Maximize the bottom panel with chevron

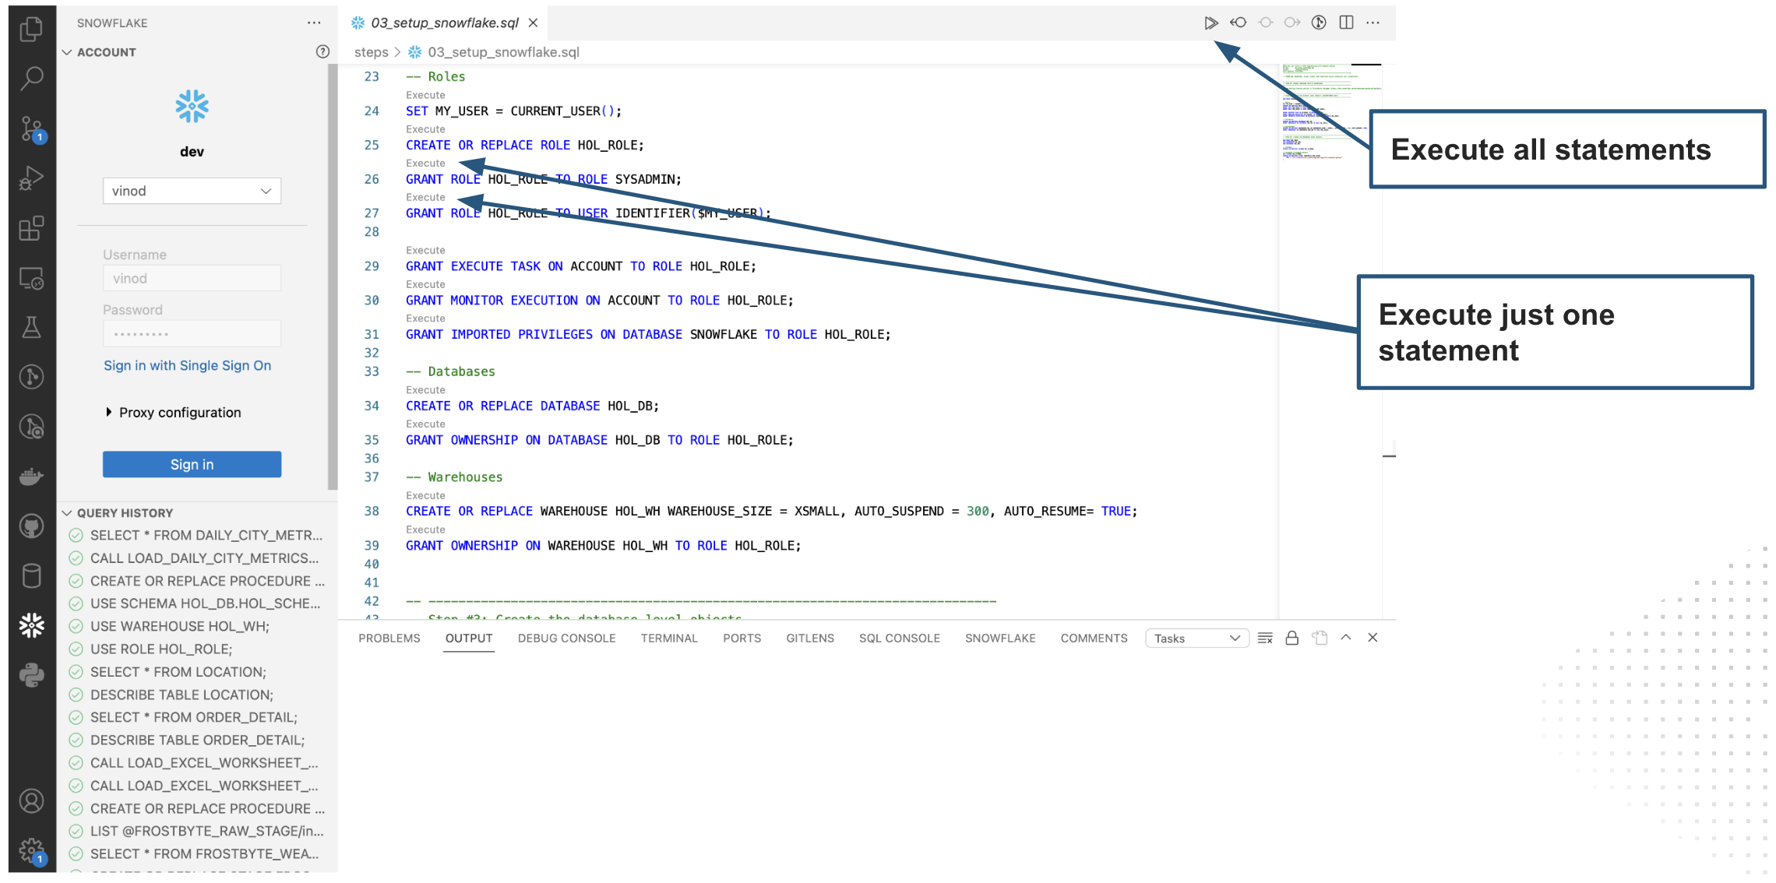(x=1346, y=638)
